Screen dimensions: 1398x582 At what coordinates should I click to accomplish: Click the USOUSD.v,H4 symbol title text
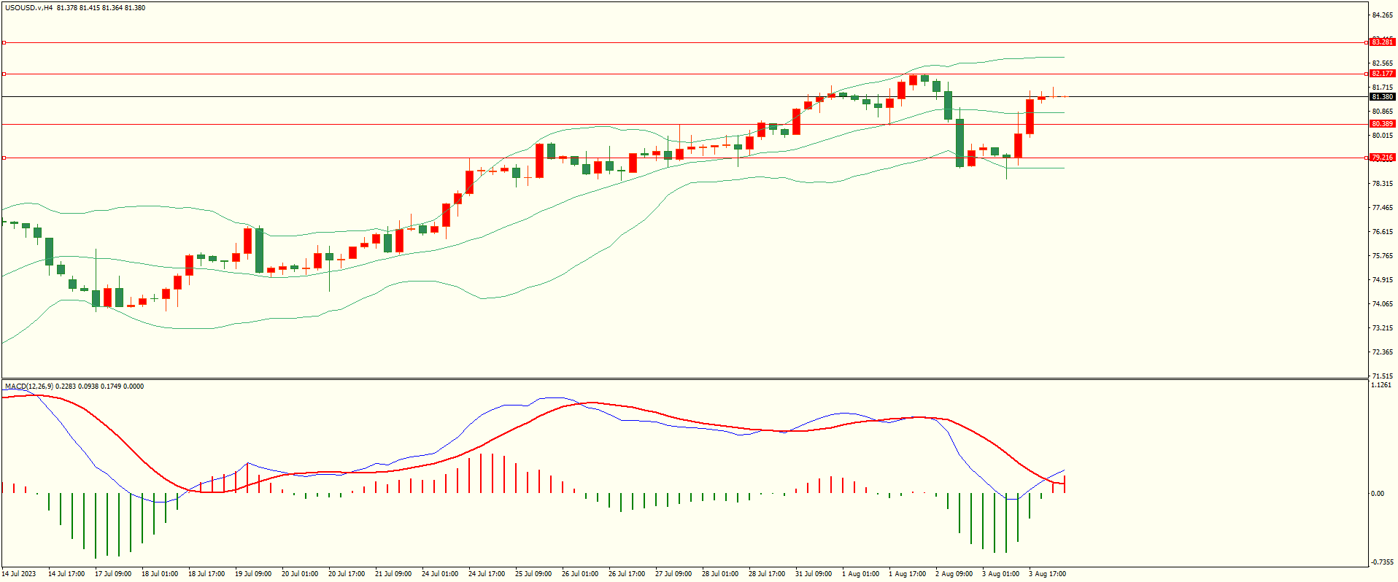pos(29,8)
